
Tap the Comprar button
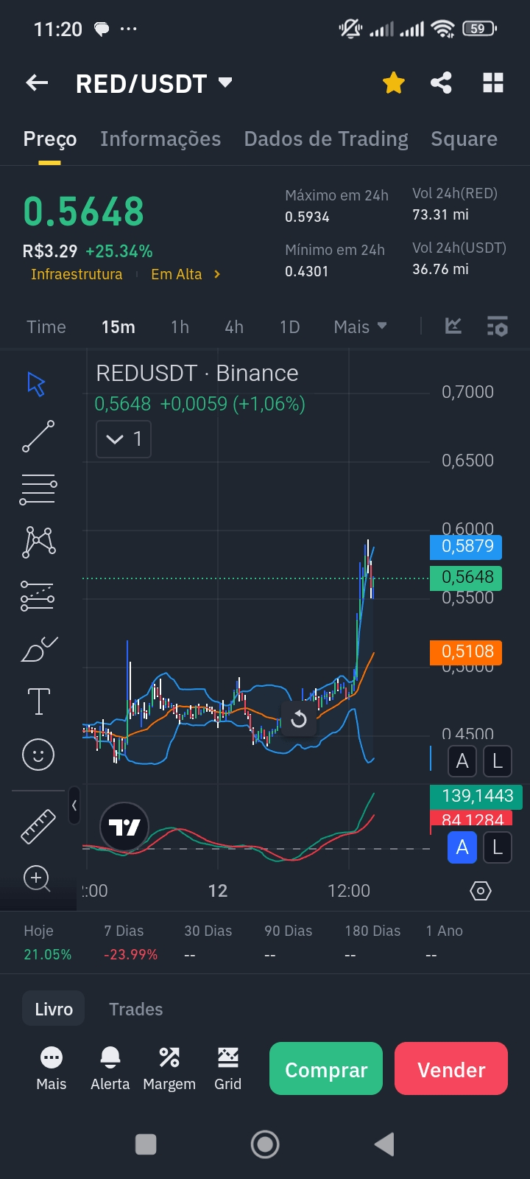pyautogui.click(x=326, y=1068)
